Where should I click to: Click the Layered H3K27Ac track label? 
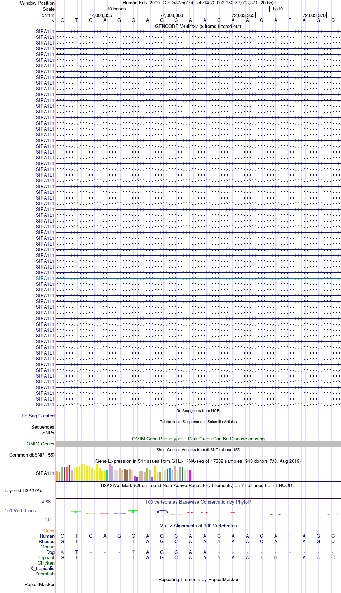click(x=23, y=490)
